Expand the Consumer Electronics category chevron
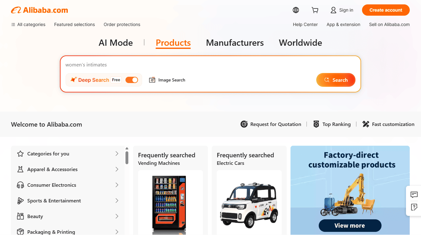Viewport: 421px width, 235px height. point(117,185)
